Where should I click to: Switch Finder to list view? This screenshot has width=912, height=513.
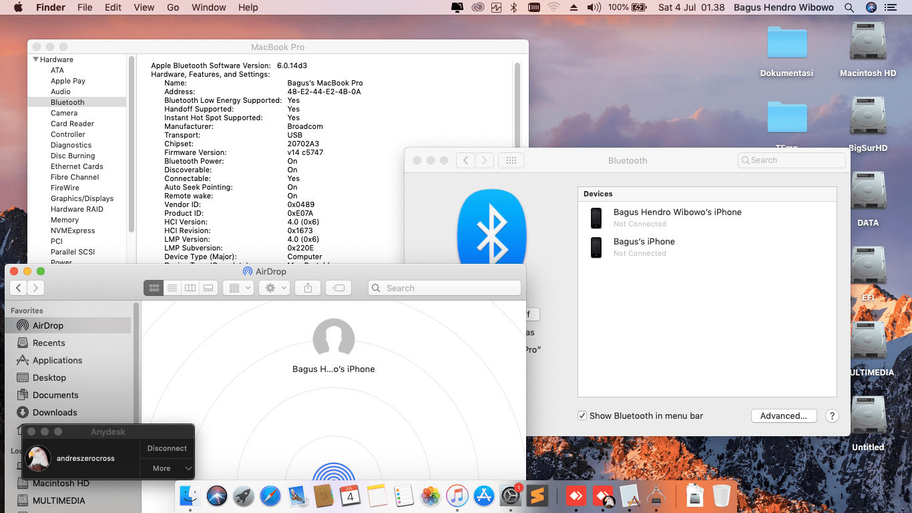tap(172, 288)
